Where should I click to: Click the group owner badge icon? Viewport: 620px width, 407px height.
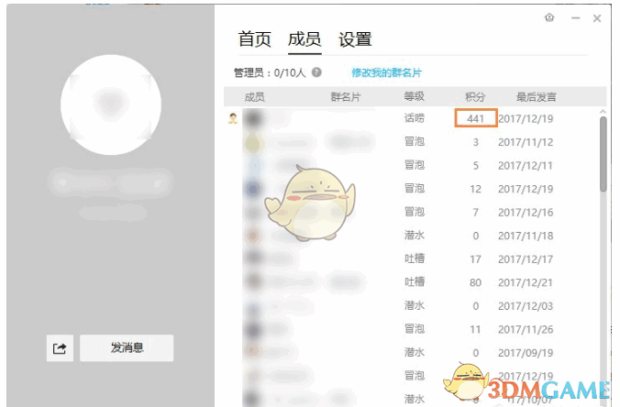pyautogui.click(x=233, y=118)
